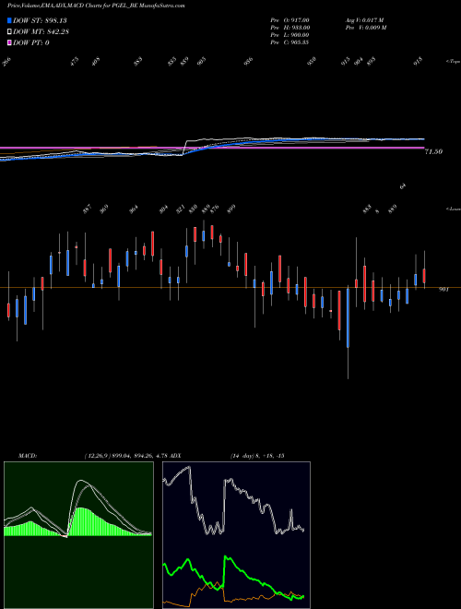The width and height of the screenshot is (461, 609).
Task: Click the long blue candle with the lowest wick
Action: (x=348, y=317)
